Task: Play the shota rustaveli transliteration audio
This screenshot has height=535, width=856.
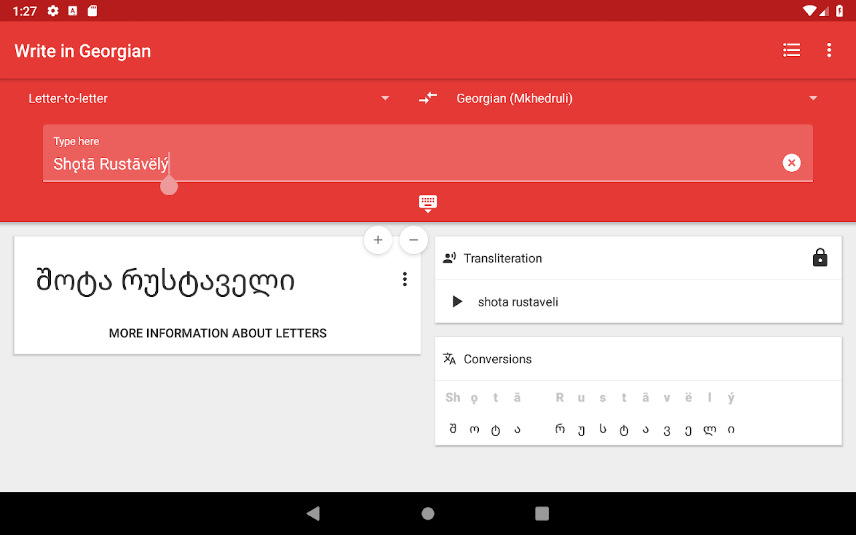Action: 457,302
